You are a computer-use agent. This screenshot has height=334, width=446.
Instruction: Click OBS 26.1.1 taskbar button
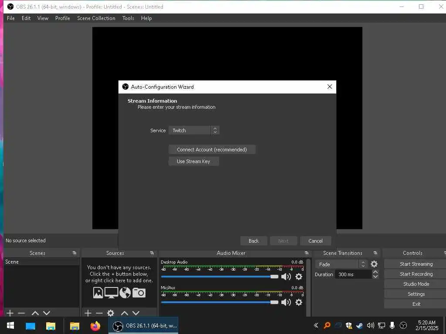tap(144, 325)
